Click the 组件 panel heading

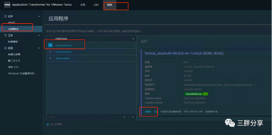pos(144,41)
